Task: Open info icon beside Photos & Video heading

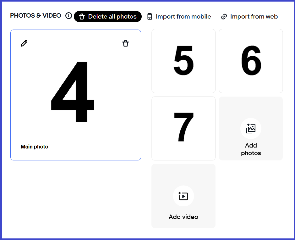Action: [69, 16]
